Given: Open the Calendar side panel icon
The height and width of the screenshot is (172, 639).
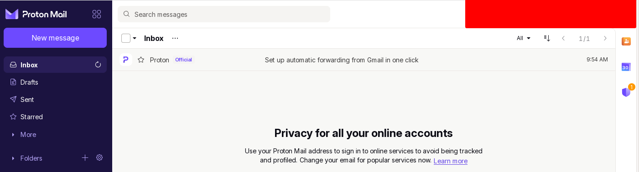Looking at the screenshot, I should coord(626,67).
